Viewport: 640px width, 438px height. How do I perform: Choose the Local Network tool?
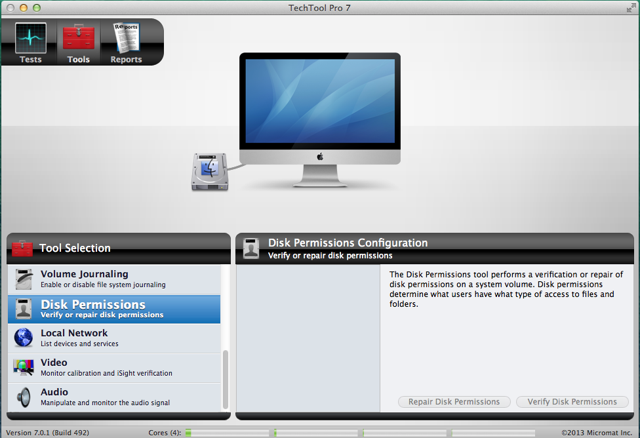tap(114, 338)
